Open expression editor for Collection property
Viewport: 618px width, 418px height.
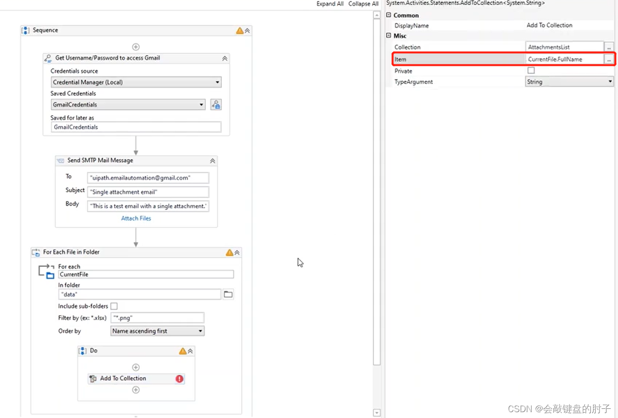coord(609,47)
